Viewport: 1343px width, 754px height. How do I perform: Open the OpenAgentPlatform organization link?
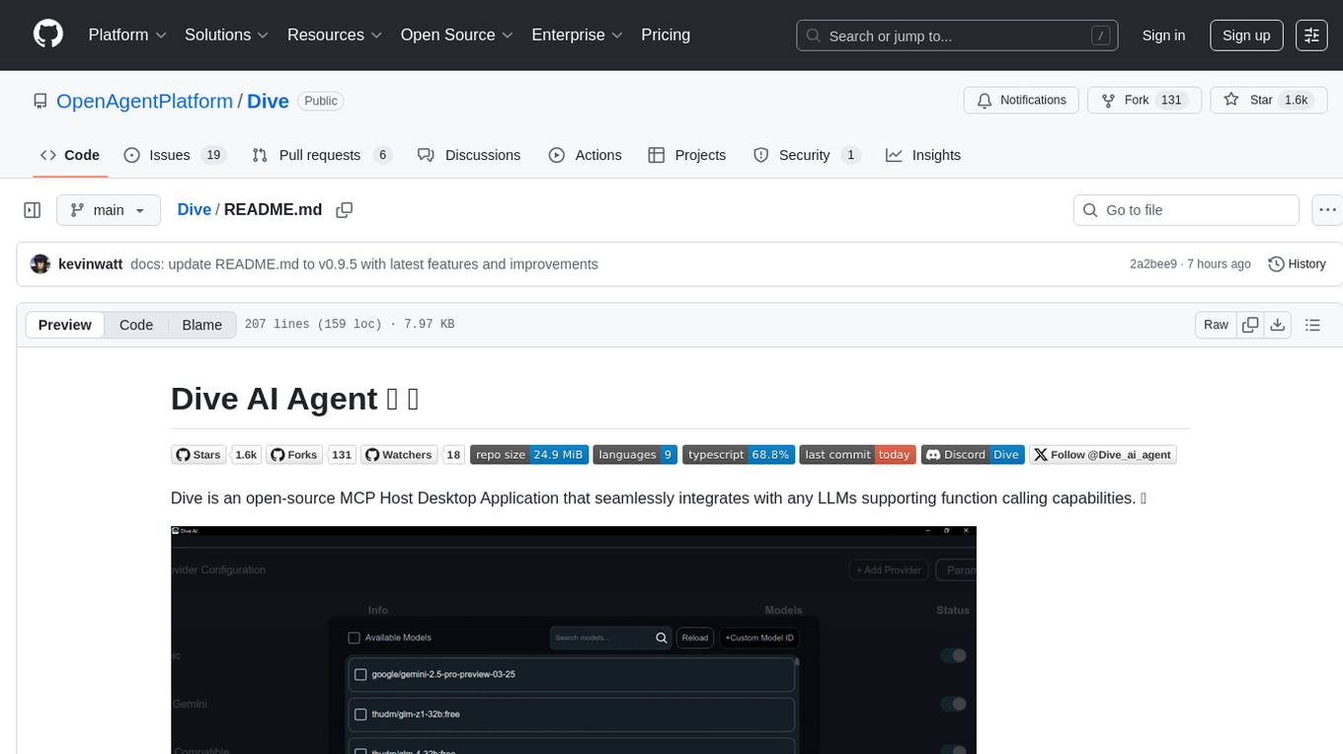tap(144, 101)
